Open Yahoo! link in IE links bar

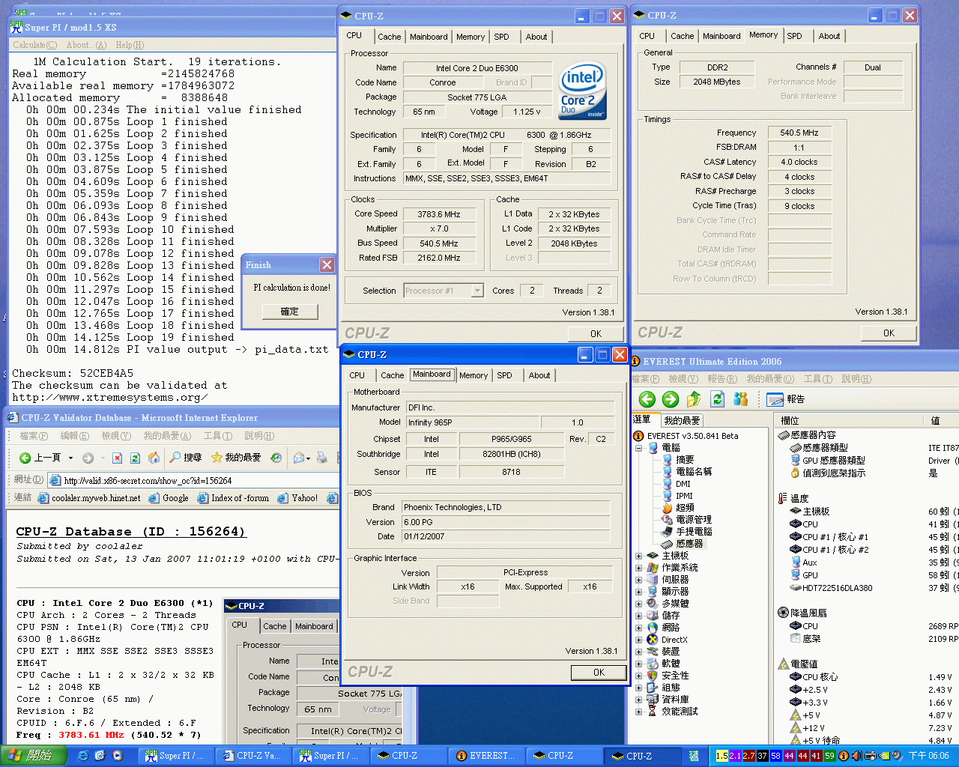[x=298, y=498]
